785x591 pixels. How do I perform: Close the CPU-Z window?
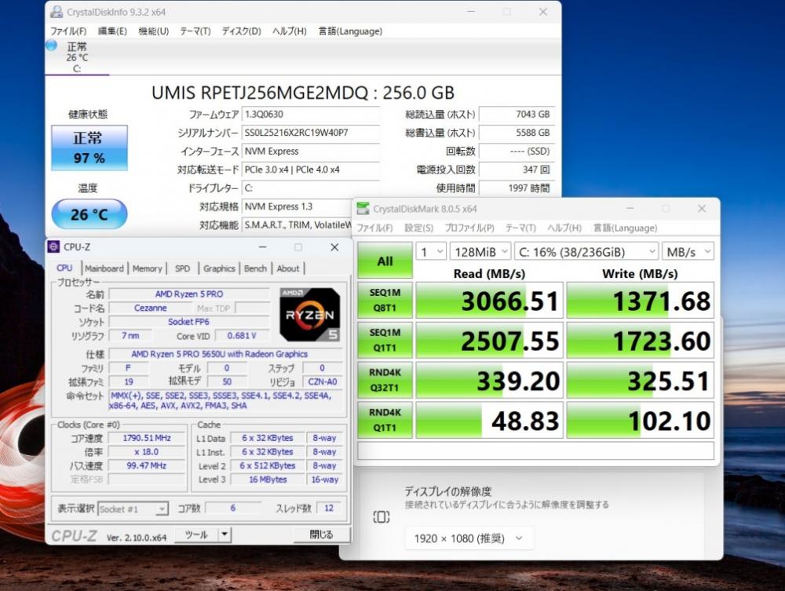334,246
